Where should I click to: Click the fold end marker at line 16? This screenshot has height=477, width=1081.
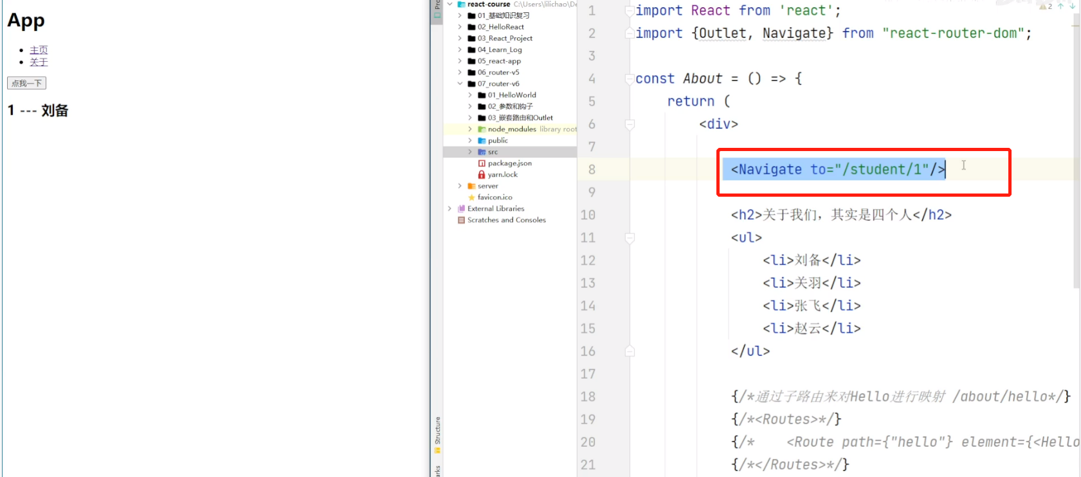pos(630,352)
